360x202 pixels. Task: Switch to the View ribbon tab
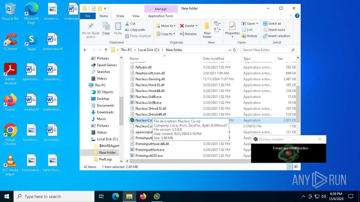pos(136,16)
